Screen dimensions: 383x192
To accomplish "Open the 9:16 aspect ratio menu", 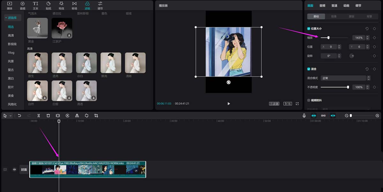I will point(288,104).
